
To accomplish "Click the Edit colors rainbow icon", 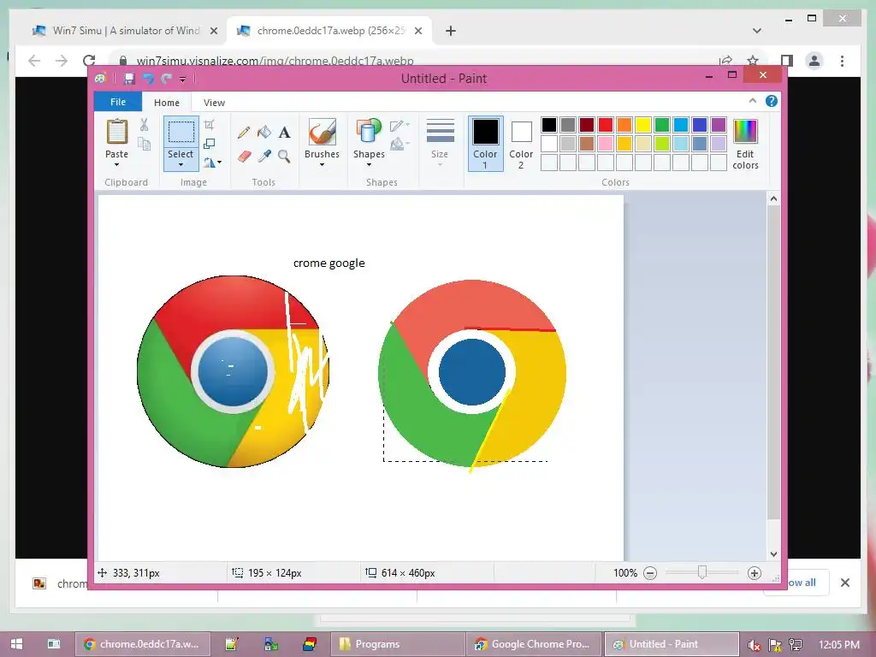I will coord(745,132).
